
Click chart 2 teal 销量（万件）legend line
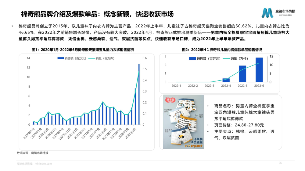pos(226,58)
